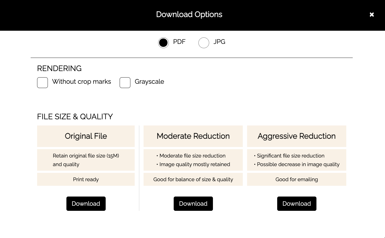Download the Moderate Reduction version
The image size is (385, 238).
pyautogui.click(x=193, y=204)
